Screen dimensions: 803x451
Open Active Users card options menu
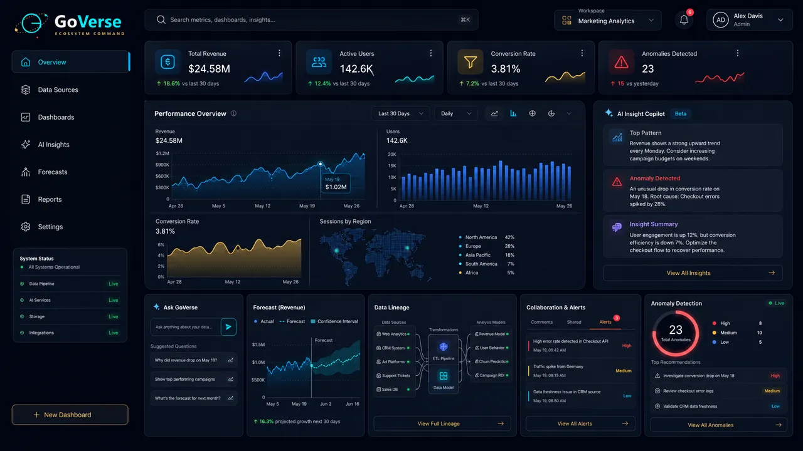click(430, 53)
